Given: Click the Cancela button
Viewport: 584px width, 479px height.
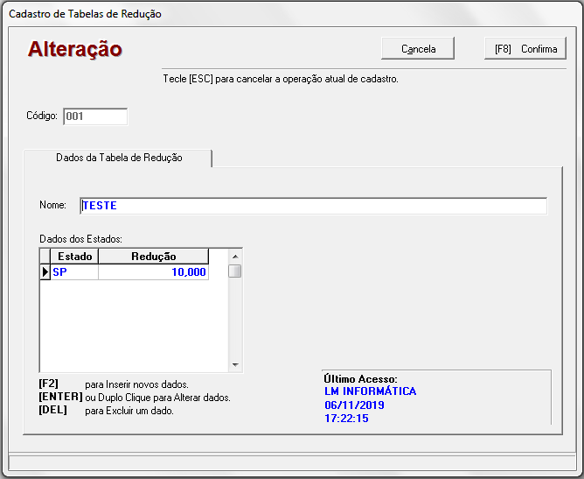Looking at the screenshot, I should click(x=419, y=49).
